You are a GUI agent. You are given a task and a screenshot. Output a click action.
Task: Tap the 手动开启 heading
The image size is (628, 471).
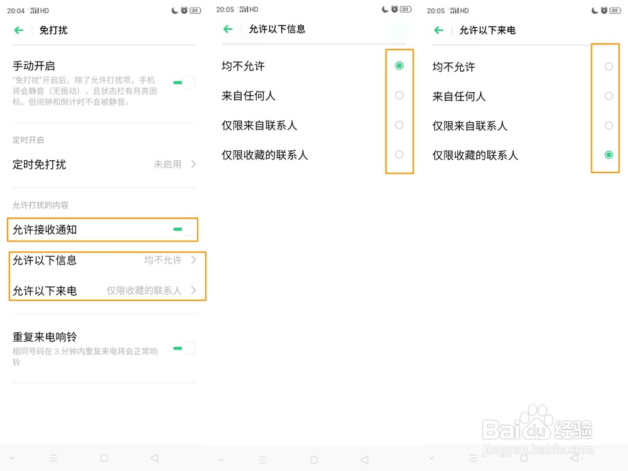tap(34, 66)
